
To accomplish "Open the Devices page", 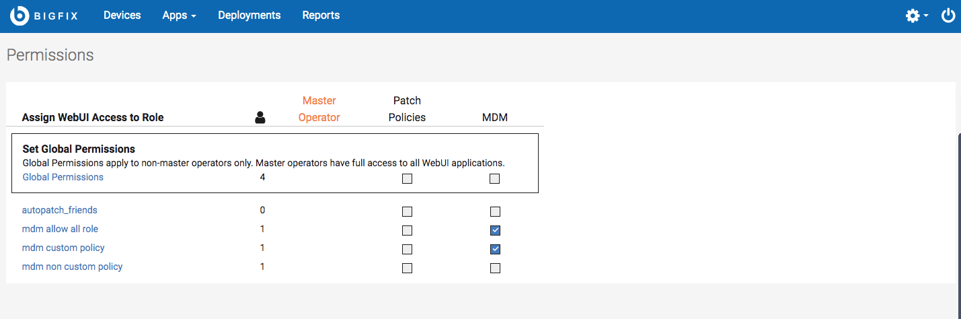I will (x=122, y=15).
